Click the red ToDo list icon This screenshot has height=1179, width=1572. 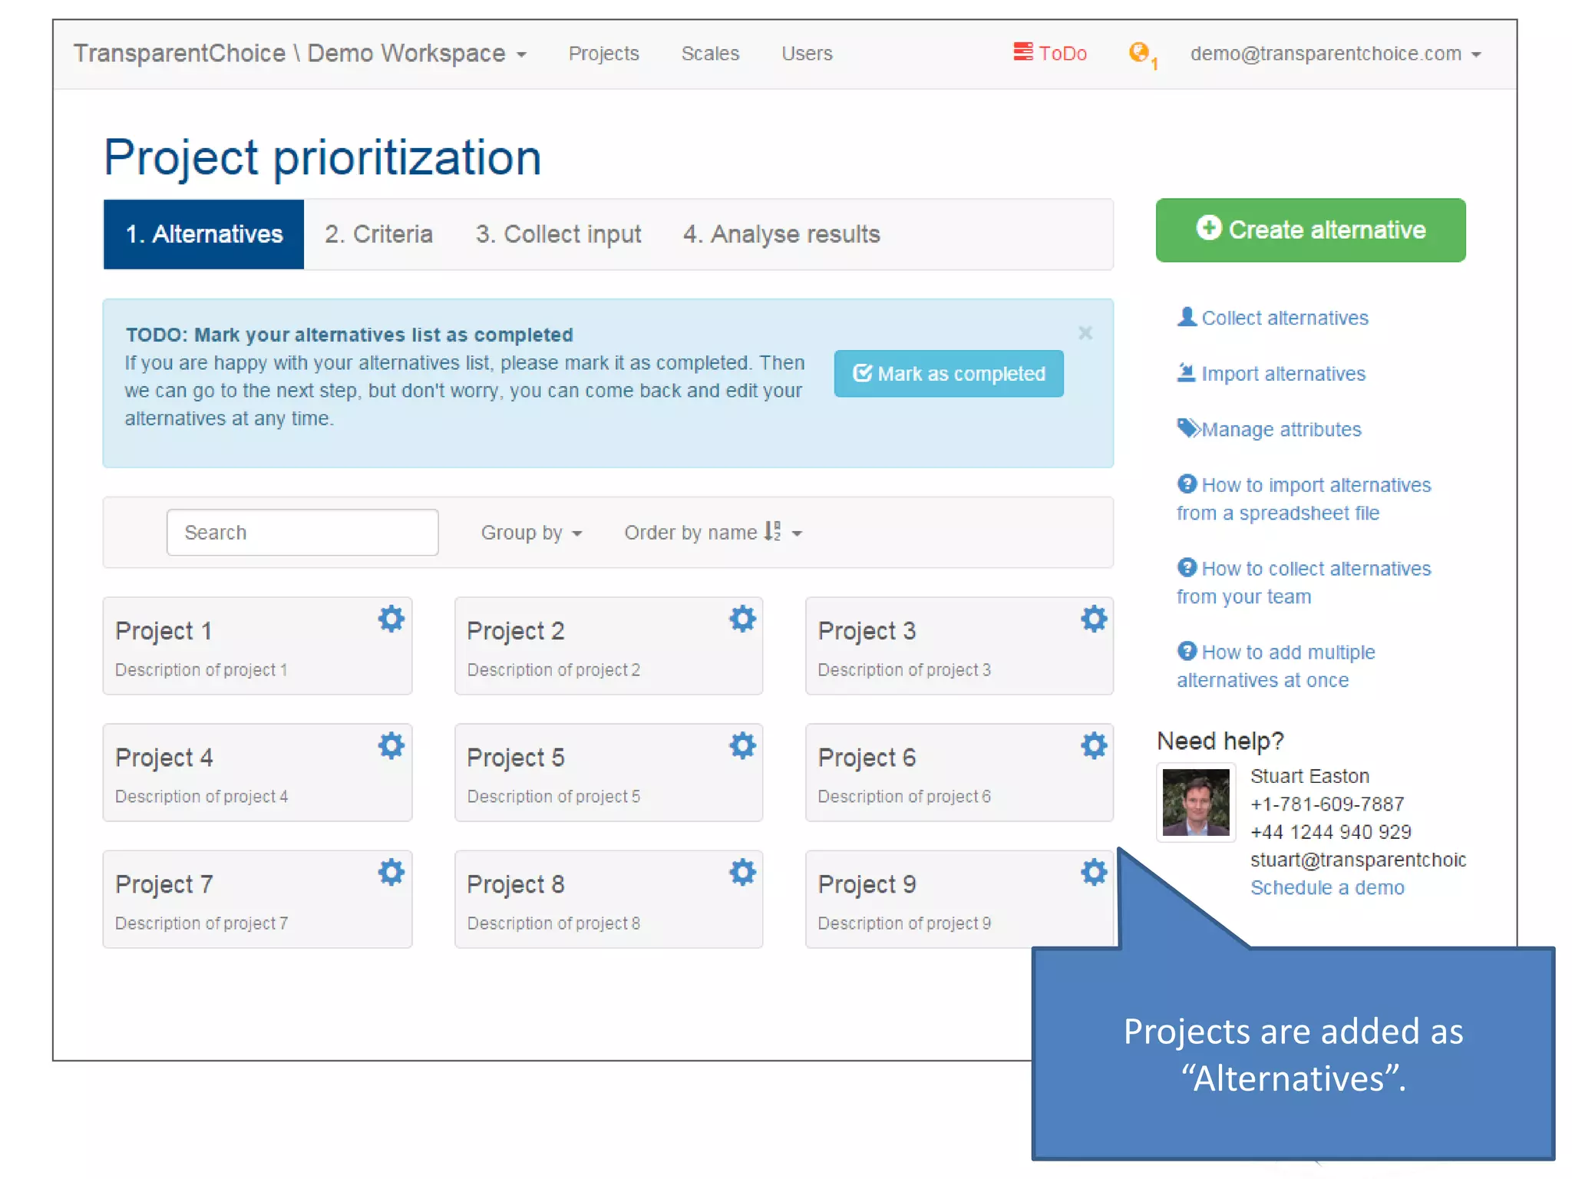click(1022, 52)
